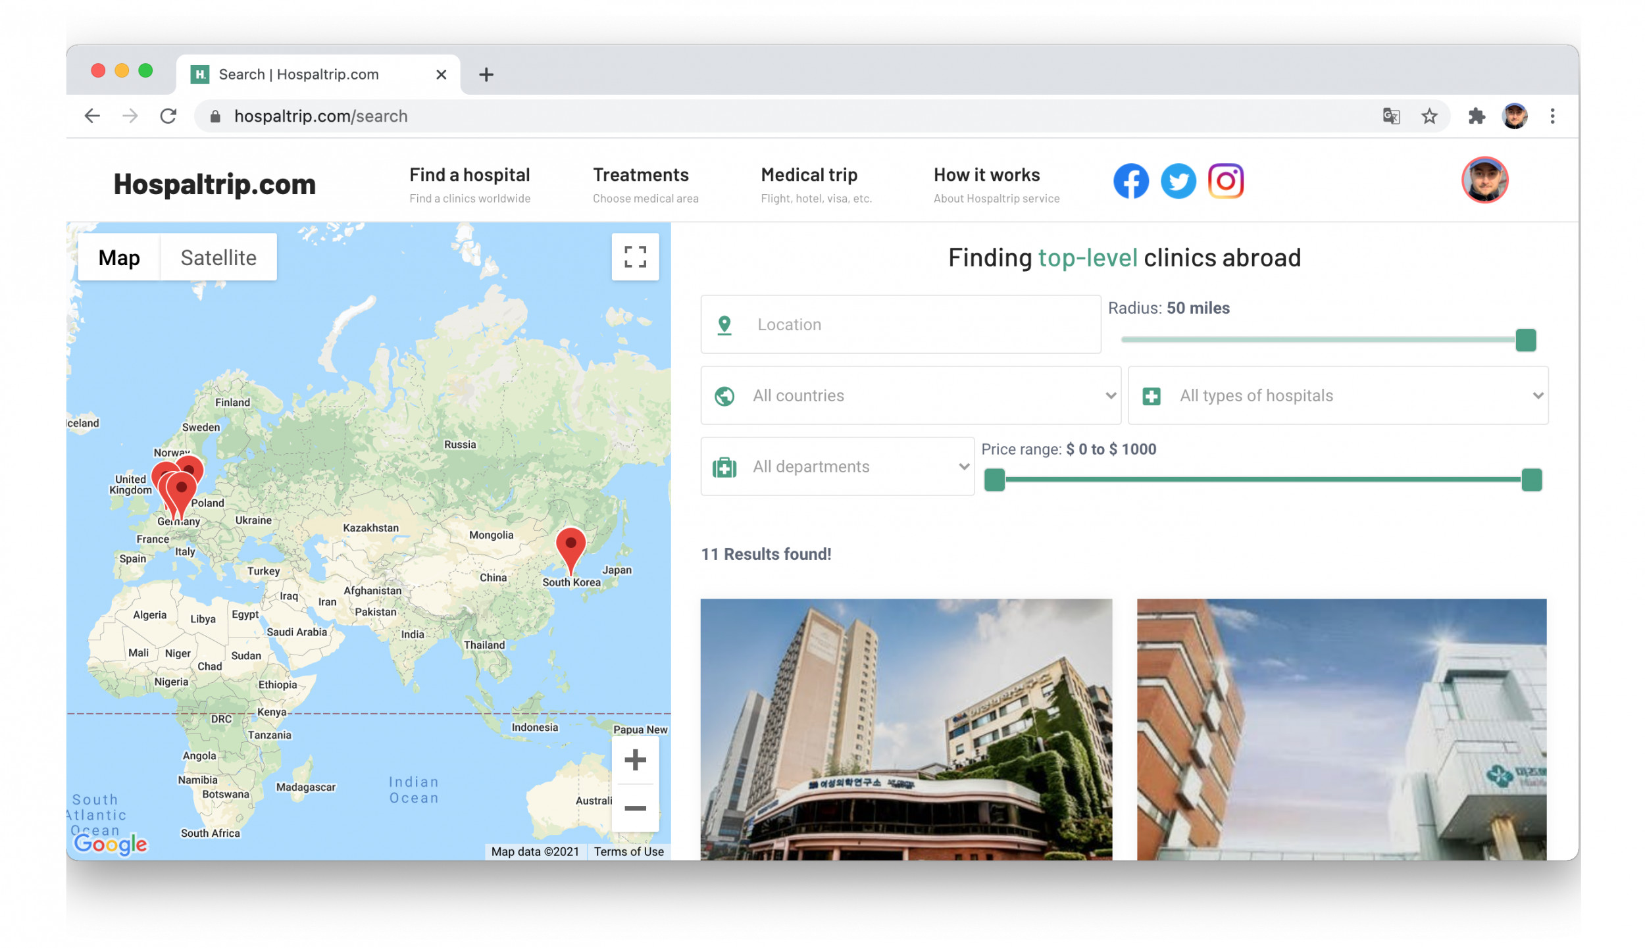This screenshot has width=1645, height=948.
Task: Click the Radius slider handle
Action: pos(1525,340)
